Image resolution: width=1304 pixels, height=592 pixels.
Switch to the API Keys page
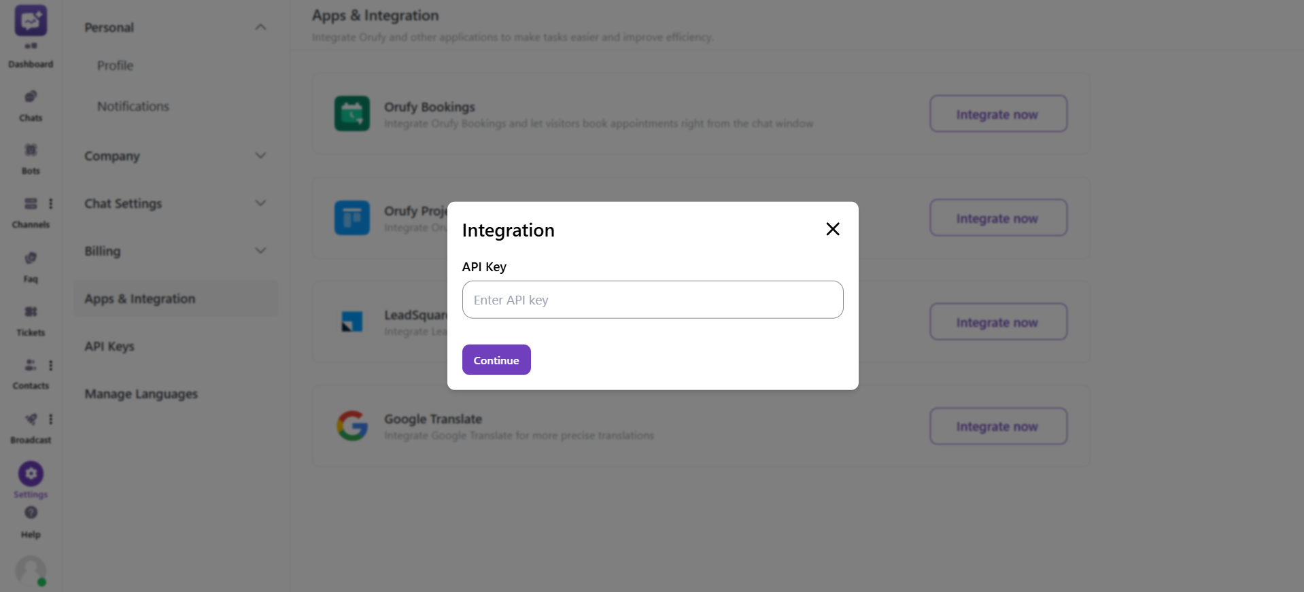109,346
